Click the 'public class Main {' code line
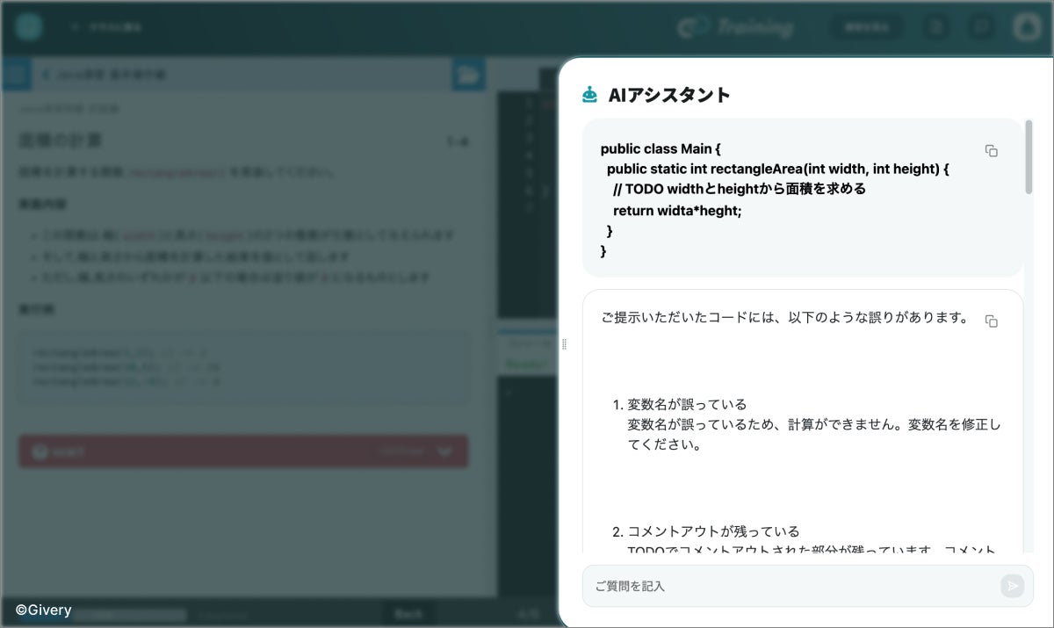 (661, 148)
